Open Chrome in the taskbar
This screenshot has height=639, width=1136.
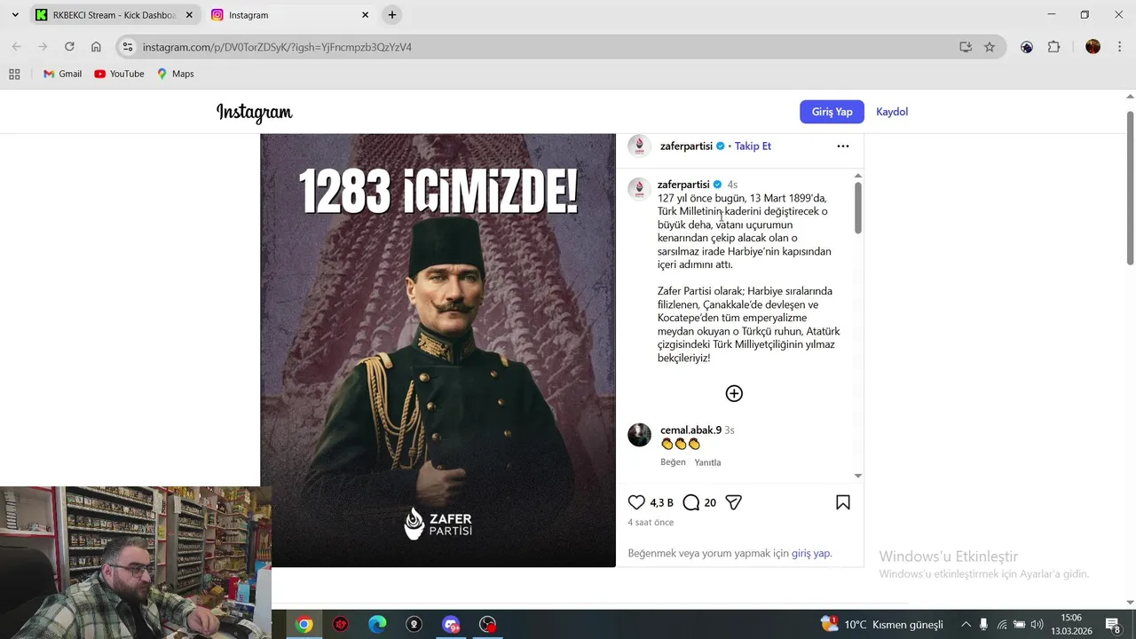pos(304,625)
